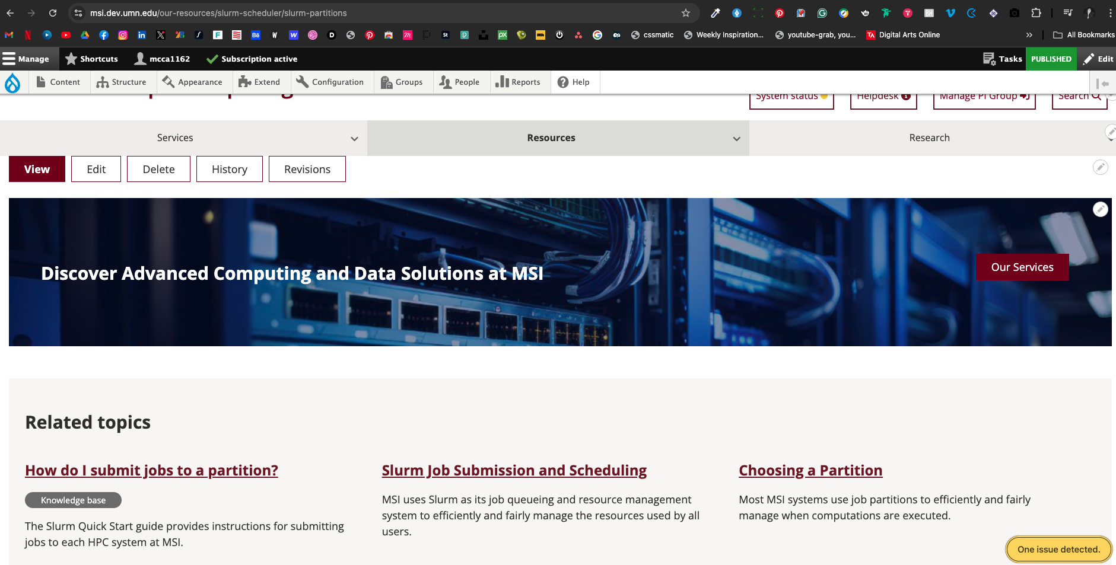Expand the Resources navigation dropdown
This screenshot has height=565, width=1116.
[x=736, y=139]
